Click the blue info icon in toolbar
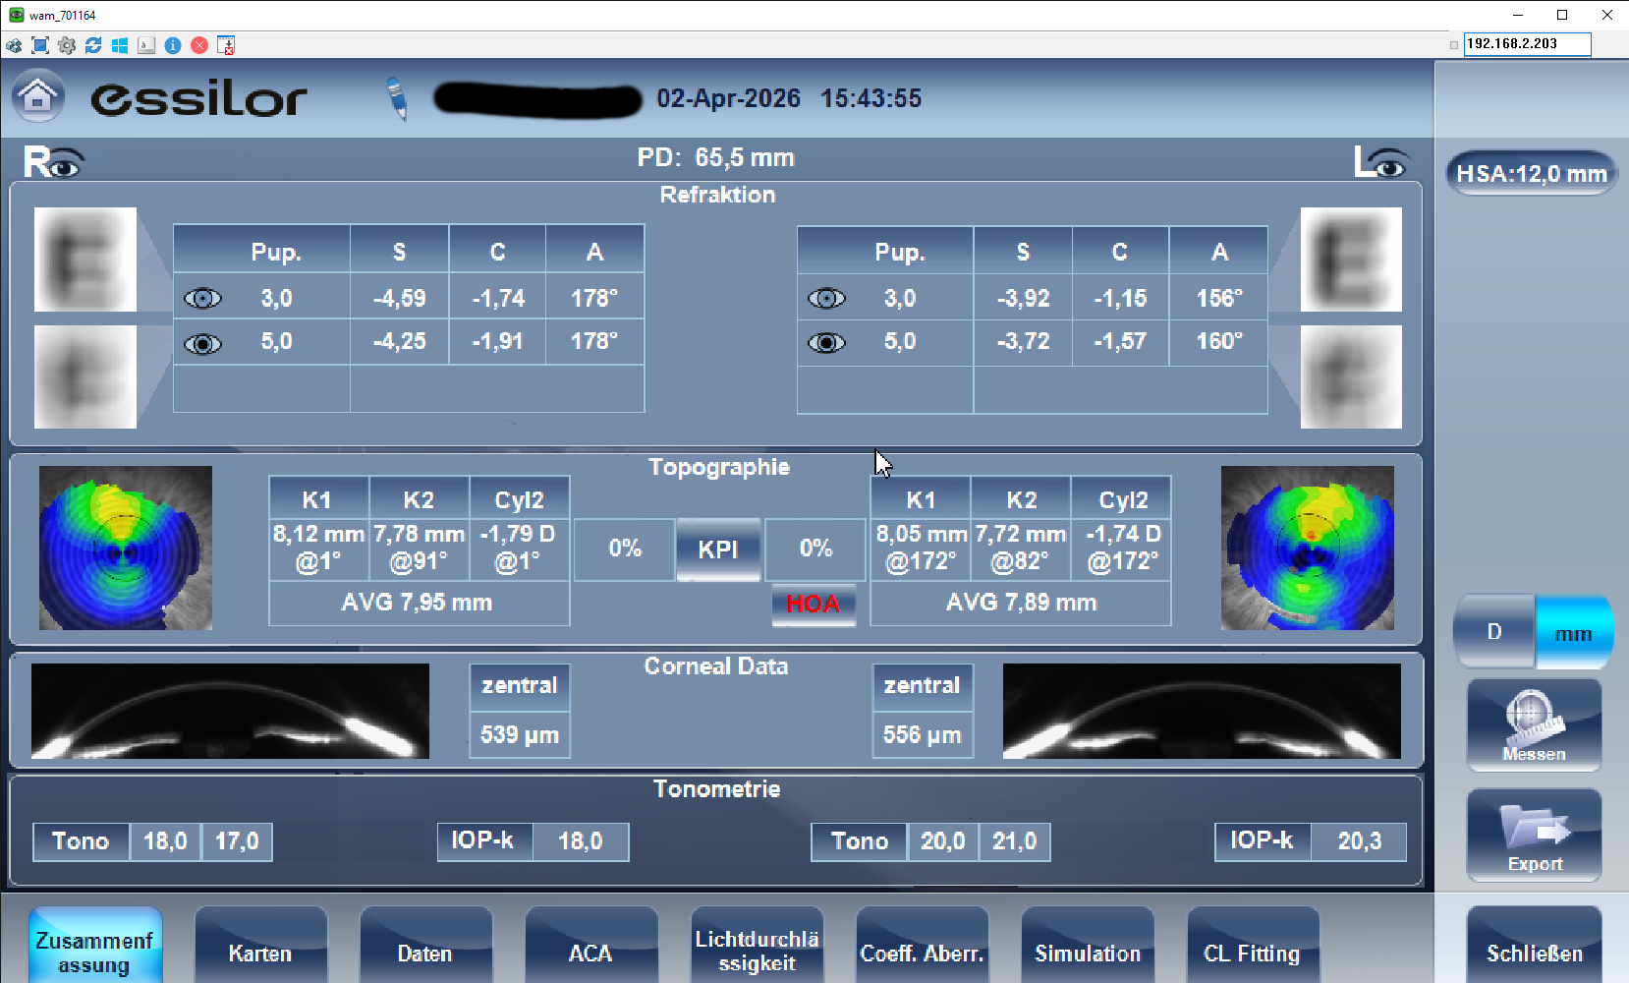The width and height of the screenshot is (1629, 983). (x=173, y=45)
